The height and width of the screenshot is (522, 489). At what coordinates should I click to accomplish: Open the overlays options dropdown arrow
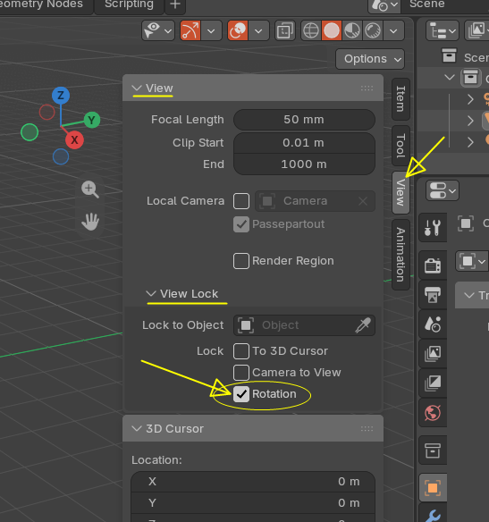coord(258,30)
